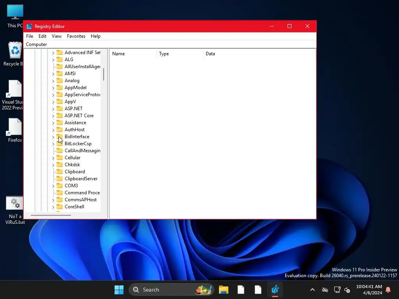This screenshot has width=399, height=299.
Task: Click the Computer address bar
Action: [x=170, y=44]
